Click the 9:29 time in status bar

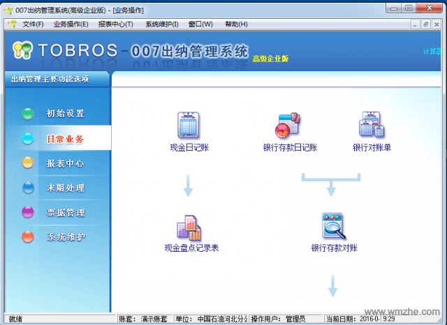tap(389, 319)
